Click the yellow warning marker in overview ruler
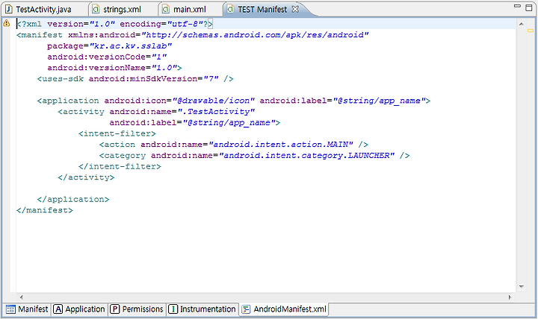Image resolution: width=538 pixels, height=319 pixels. (531, 31)
